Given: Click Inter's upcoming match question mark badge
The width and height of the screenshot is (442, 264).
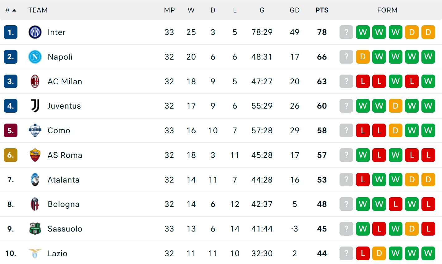Looking at the screenshot, I should (346, 32).
